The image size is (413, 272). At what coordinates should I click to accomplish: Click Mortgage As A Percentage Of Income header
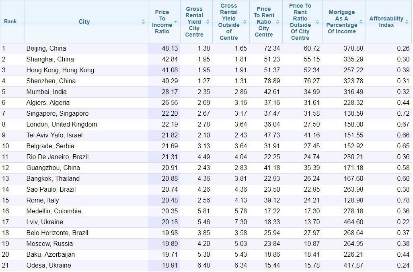click(342, 22)
